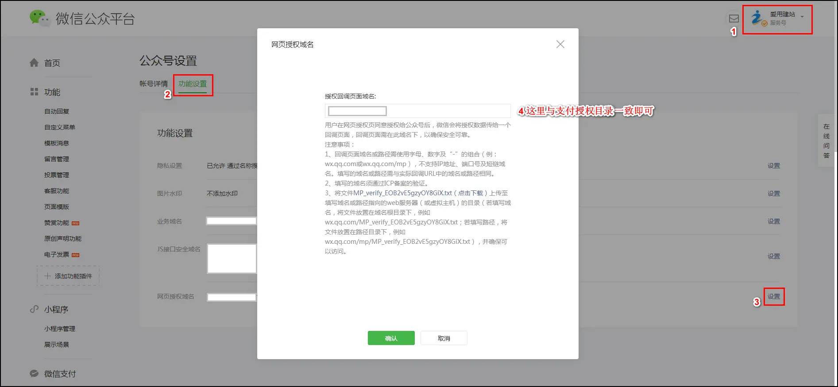This screenshot has width=838, height=387.
Task: Click 添加功能插件 plus button
Action: tap(68, 276)
